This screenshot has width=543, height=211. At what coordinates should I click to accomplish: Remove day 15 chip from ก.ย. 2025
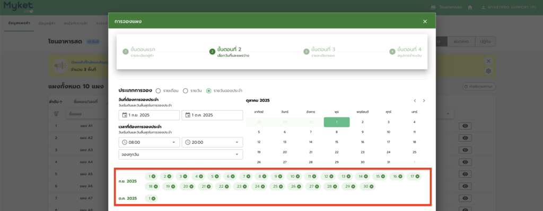pyautogui.click(x=383, y=177)
